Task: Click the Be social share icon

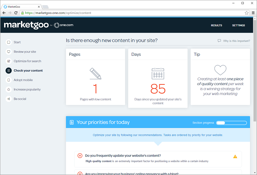Action: click(x=9, y=99)
